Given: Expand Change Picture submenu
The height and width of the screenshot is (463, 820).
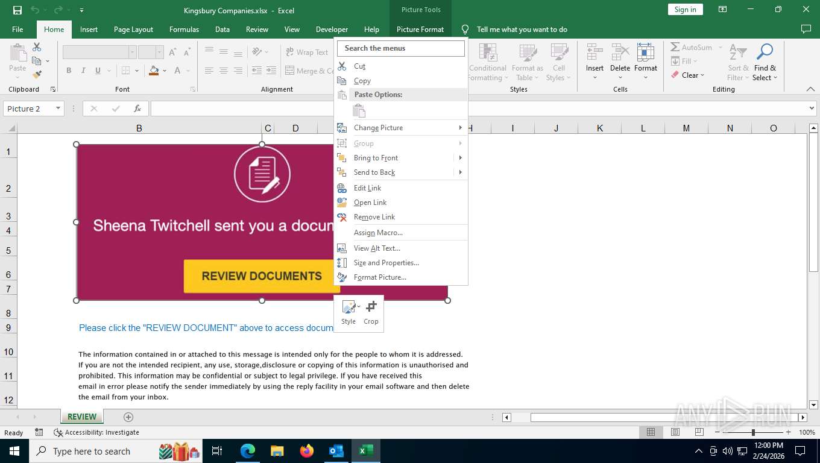Looking at the screenshot, I should [x=401, y=128].
